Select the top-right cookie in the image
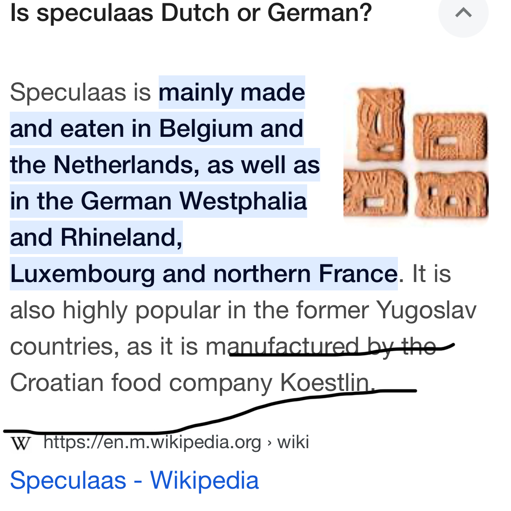 [450, 136]
